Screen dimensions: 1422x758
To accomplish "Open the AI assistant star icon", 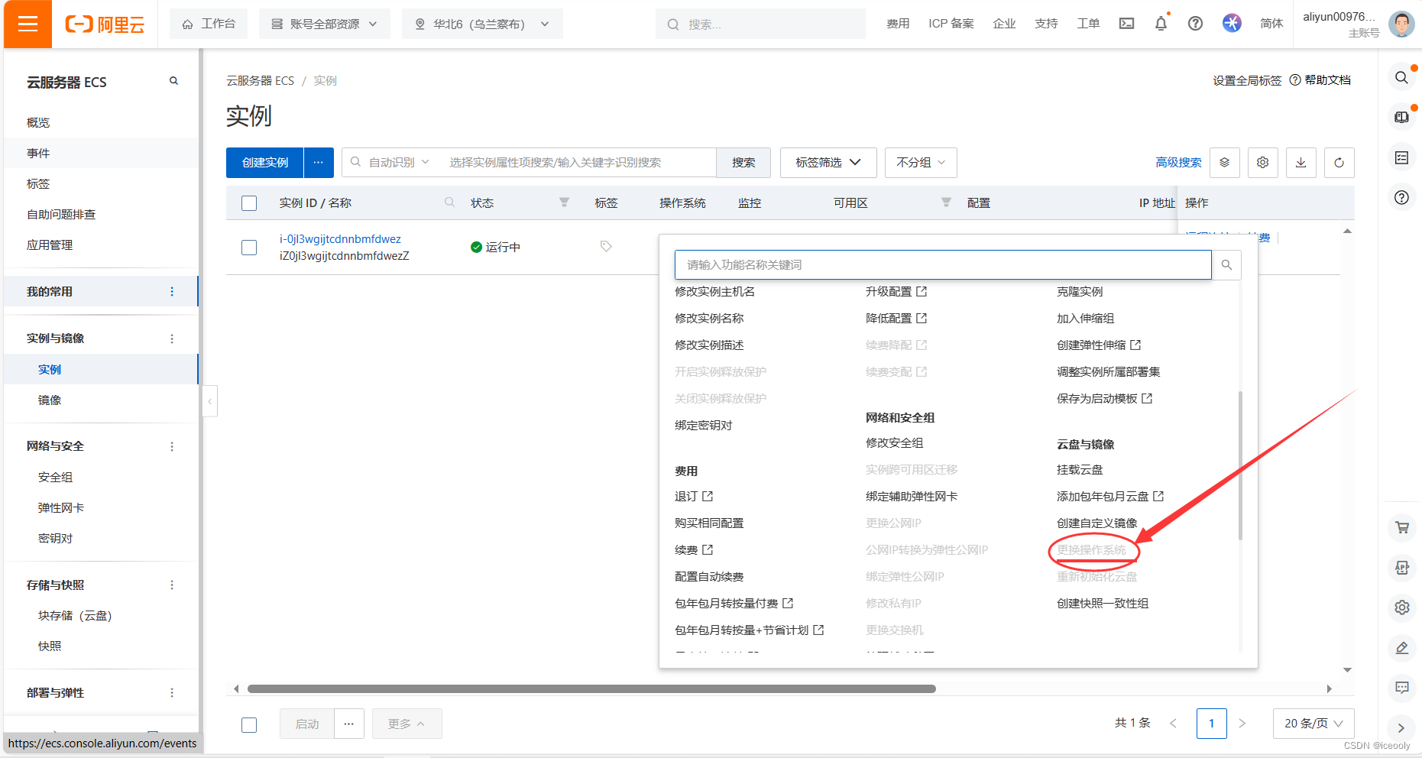I will [1232, 23].
